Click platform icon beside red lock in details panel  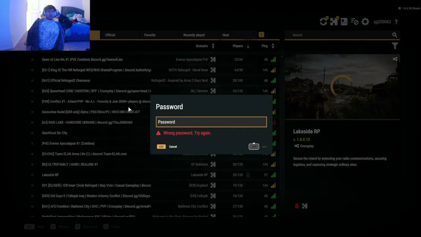pos(305,206)
